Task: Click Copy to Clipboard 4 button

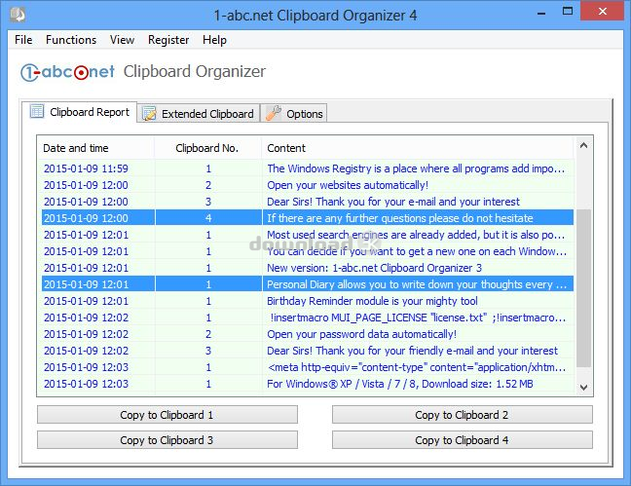Action: click(x=462, y=439)
